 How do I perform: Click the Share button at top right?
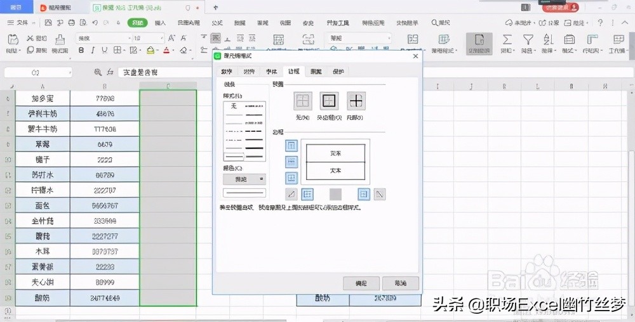tap(549, 23)
